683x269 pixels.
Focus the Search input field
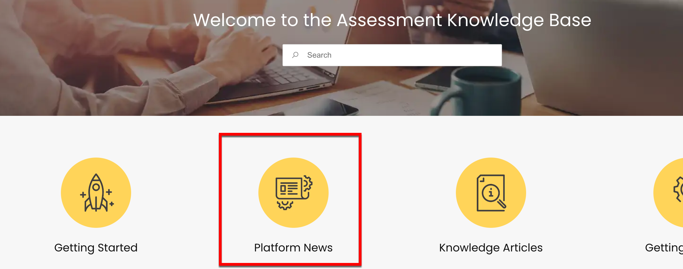392,55
